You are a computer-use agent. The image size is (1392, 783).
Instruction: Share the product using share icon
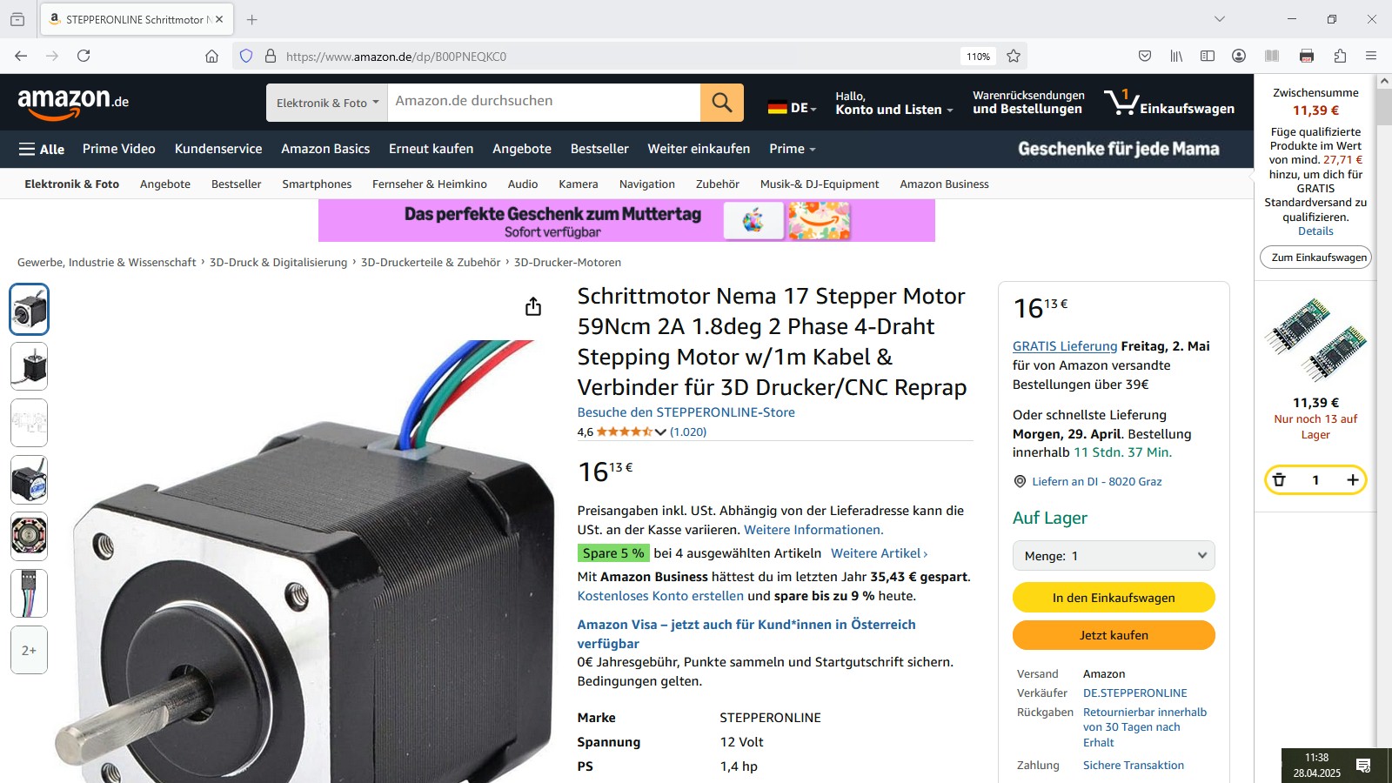(x=533, y=306)
